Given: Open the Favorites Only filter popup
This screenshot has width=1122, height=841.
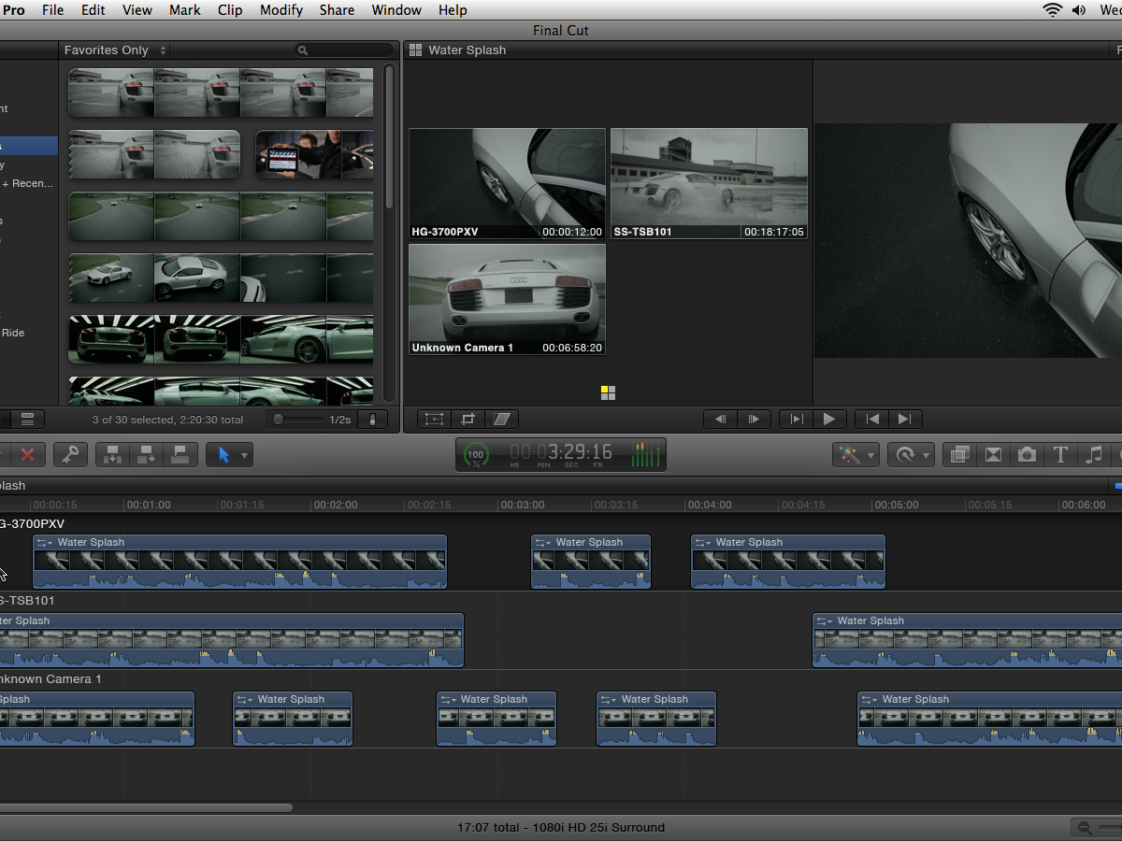Looking at the screenshot, I should [x=115, y=50].
